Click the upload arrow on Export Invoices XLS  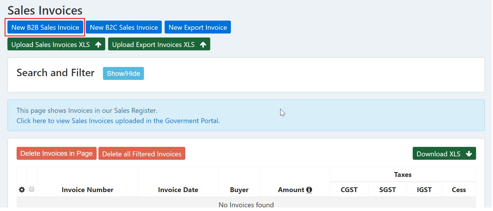(x=203, y=45)
